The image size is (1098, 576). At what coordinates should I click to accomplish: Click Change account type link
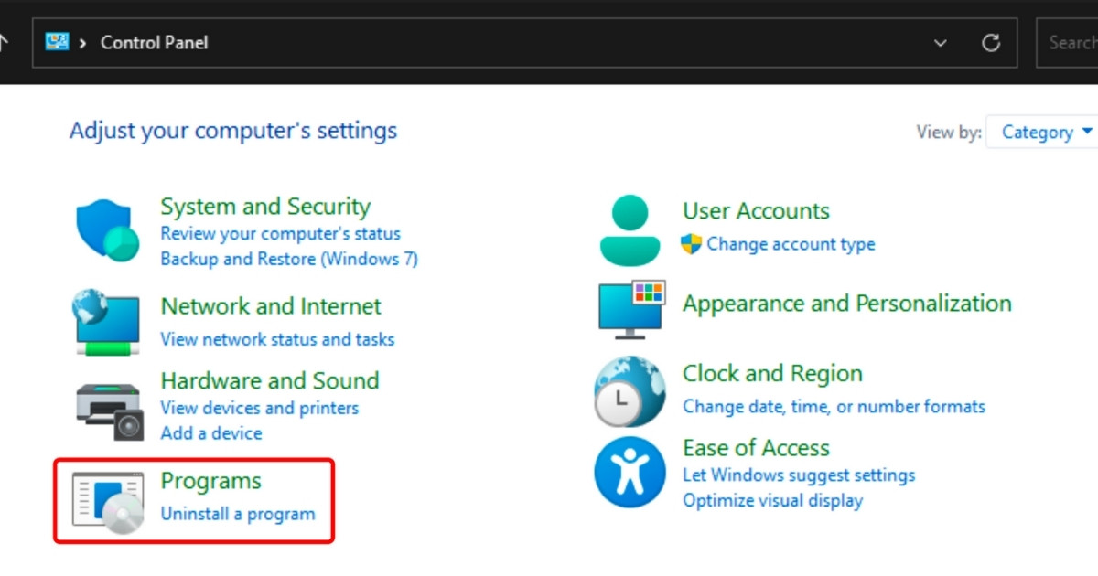pos(791,244)
